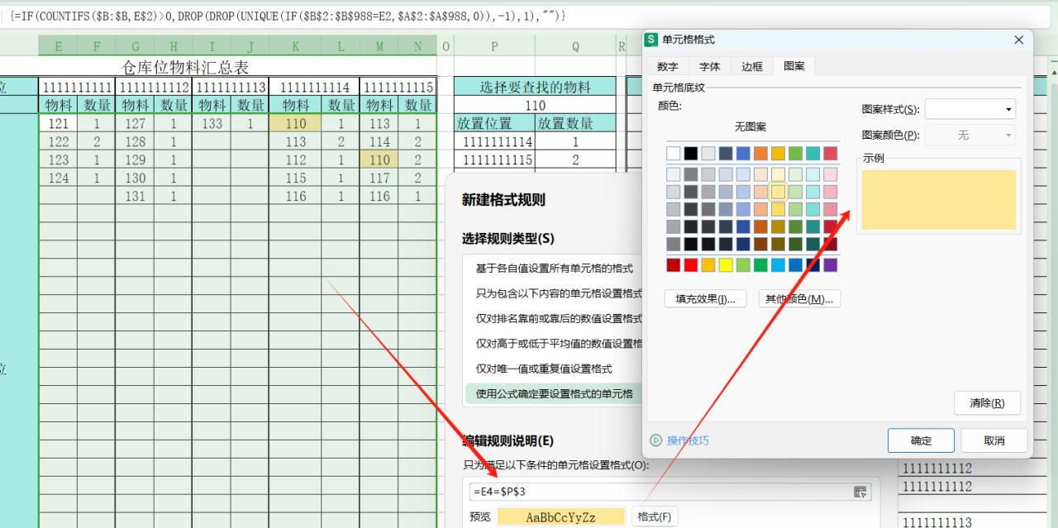
Task: Click highlighted cell 110 under 1111111114
Action: (295, 123)
